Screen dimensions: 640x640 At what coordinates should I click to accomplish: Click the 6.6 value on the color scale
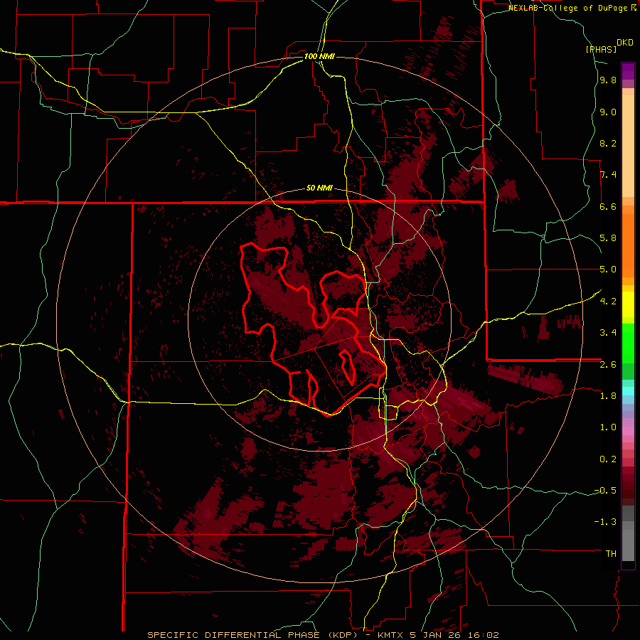click(x=608, y=206)
